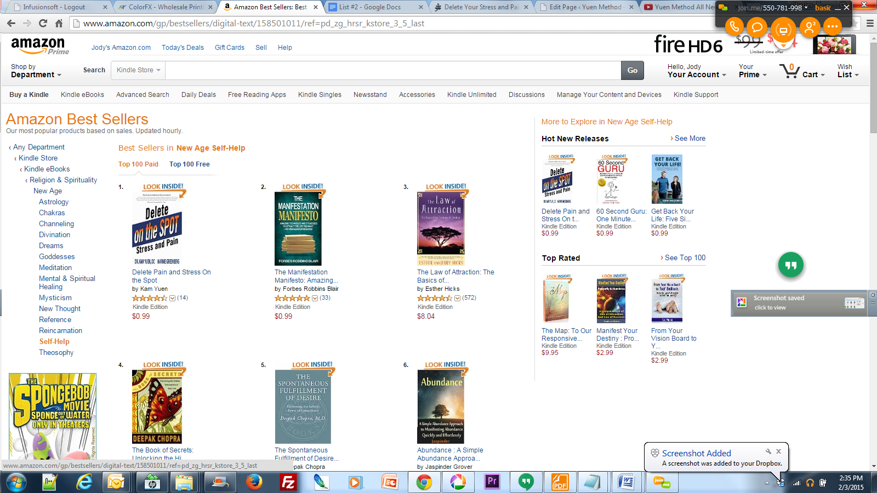This screenshot has width=877, height=493.
Task: Click the orange phone call icon
Action: [734, 26]
